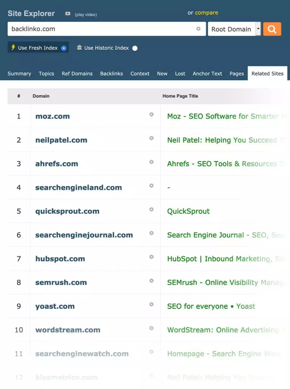The image size is (290, 389).
Task: Open gear options for ahrefs.com row
Action: point(151,162)
